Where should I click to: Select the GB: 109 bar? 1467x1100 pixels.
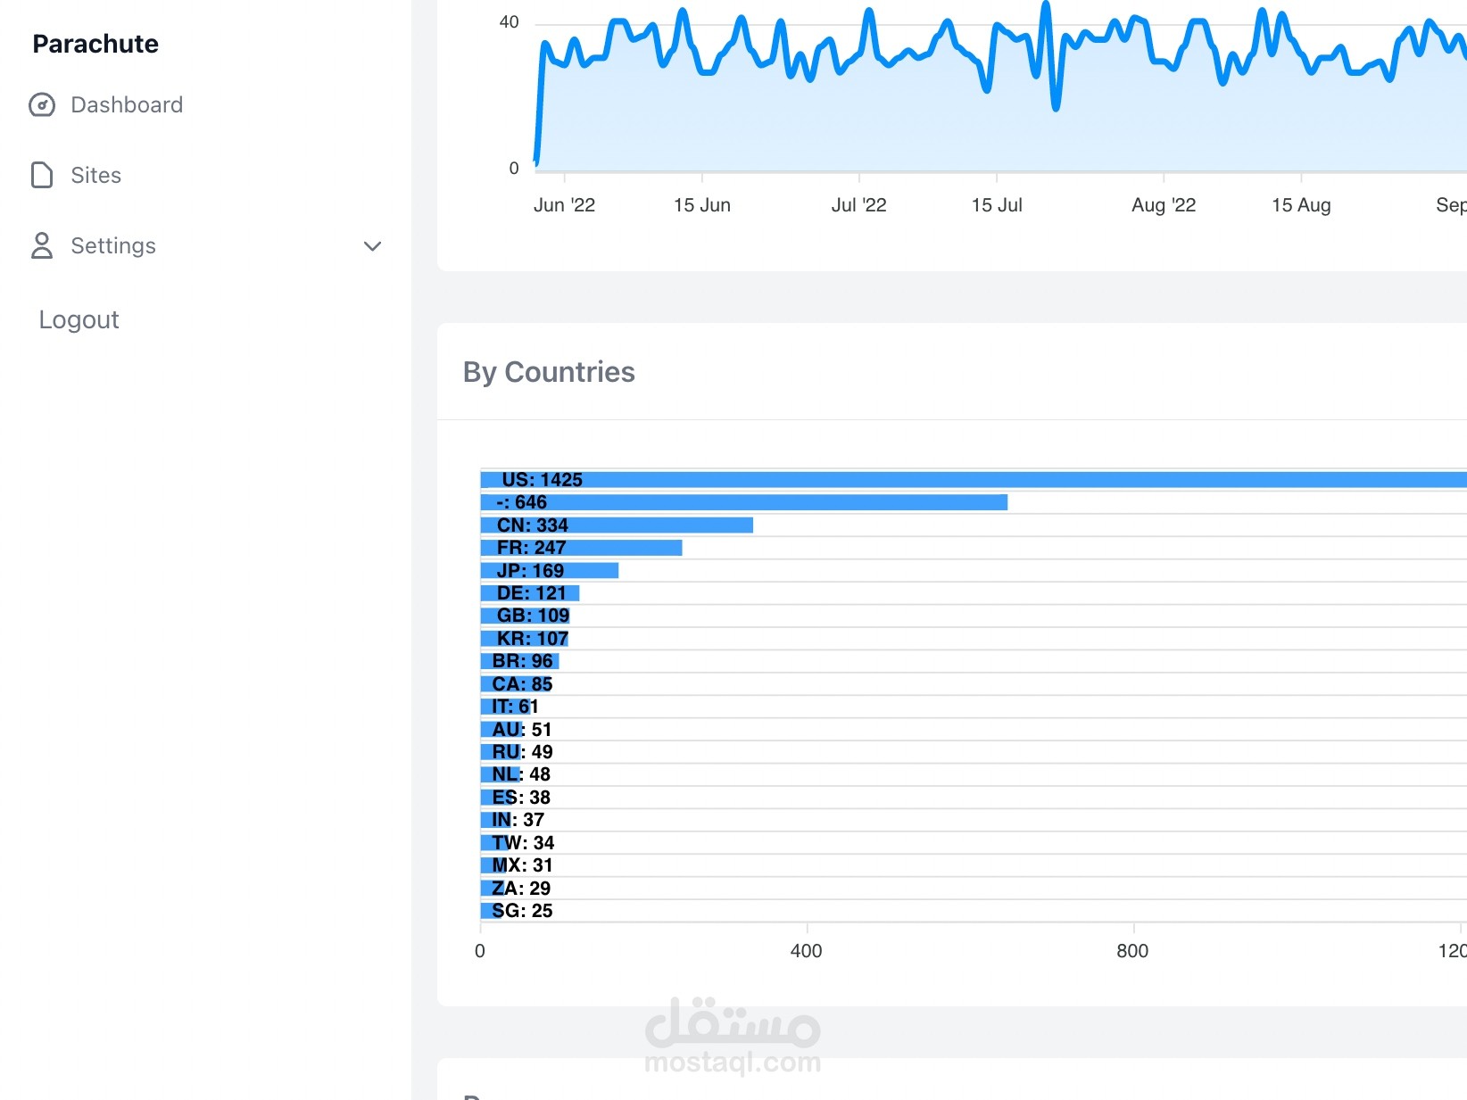point(526,616)
